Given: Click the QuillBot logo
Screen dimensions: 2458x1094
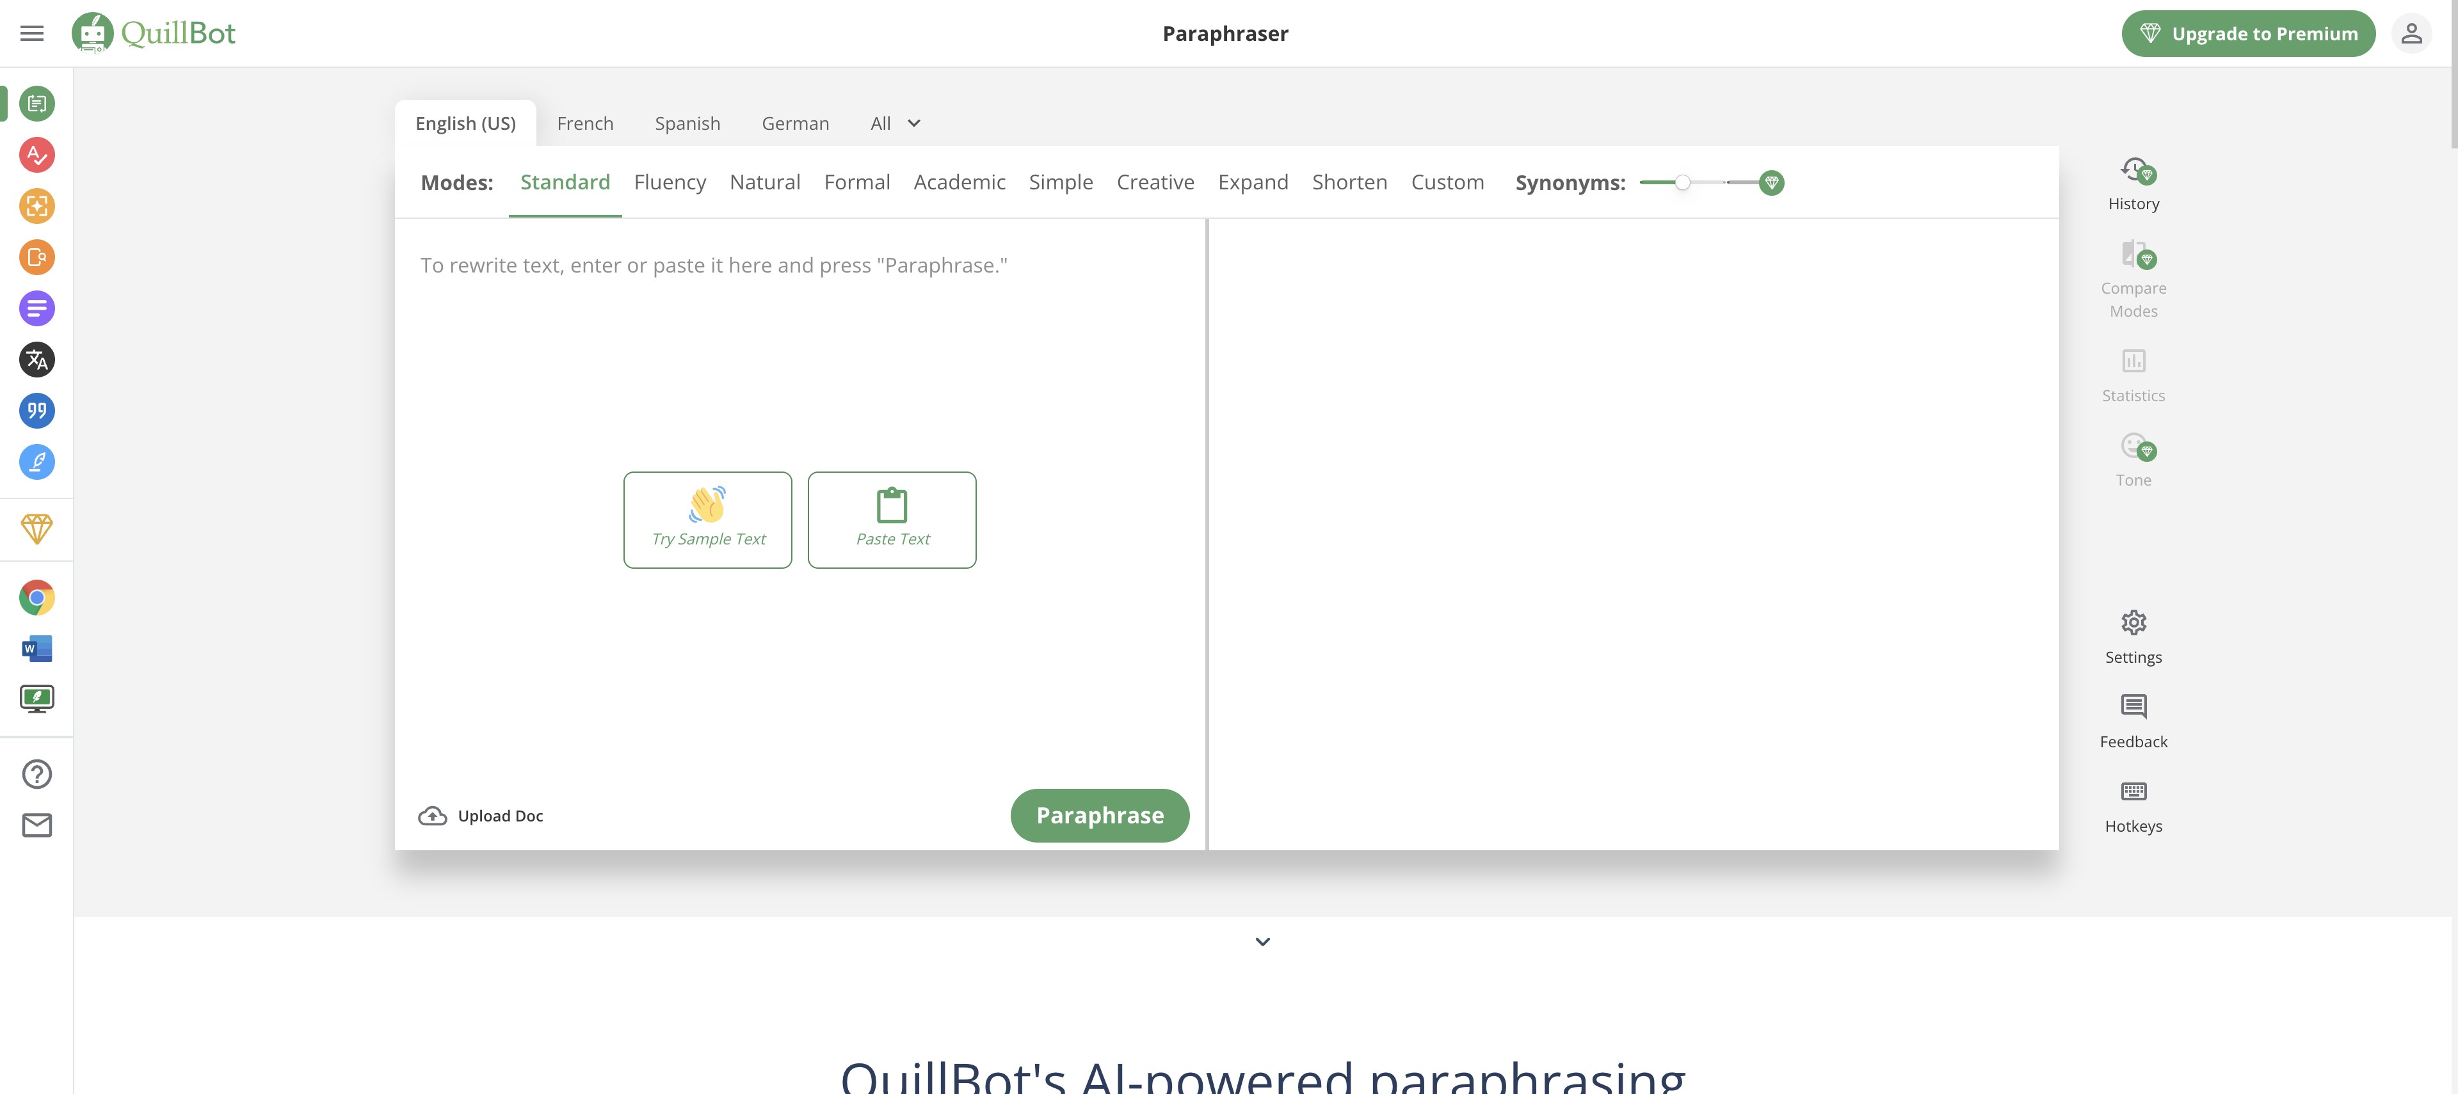Looking at the screenshot, I should pyautogui.click(x=154, y=33).
